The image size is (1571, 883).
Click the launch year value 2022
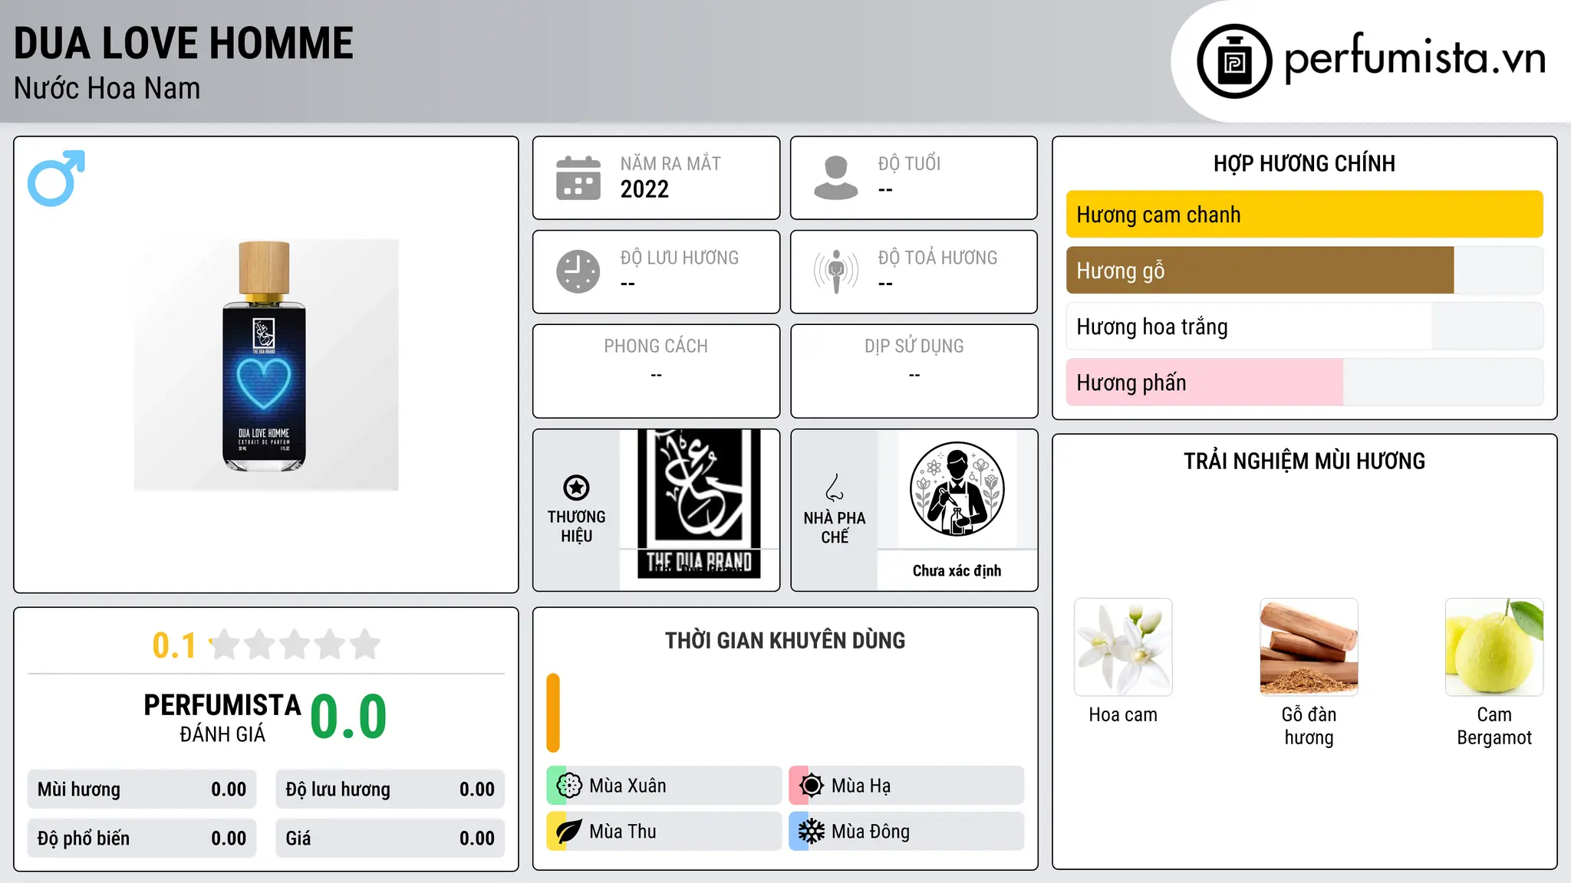click(x=644, y=189)
